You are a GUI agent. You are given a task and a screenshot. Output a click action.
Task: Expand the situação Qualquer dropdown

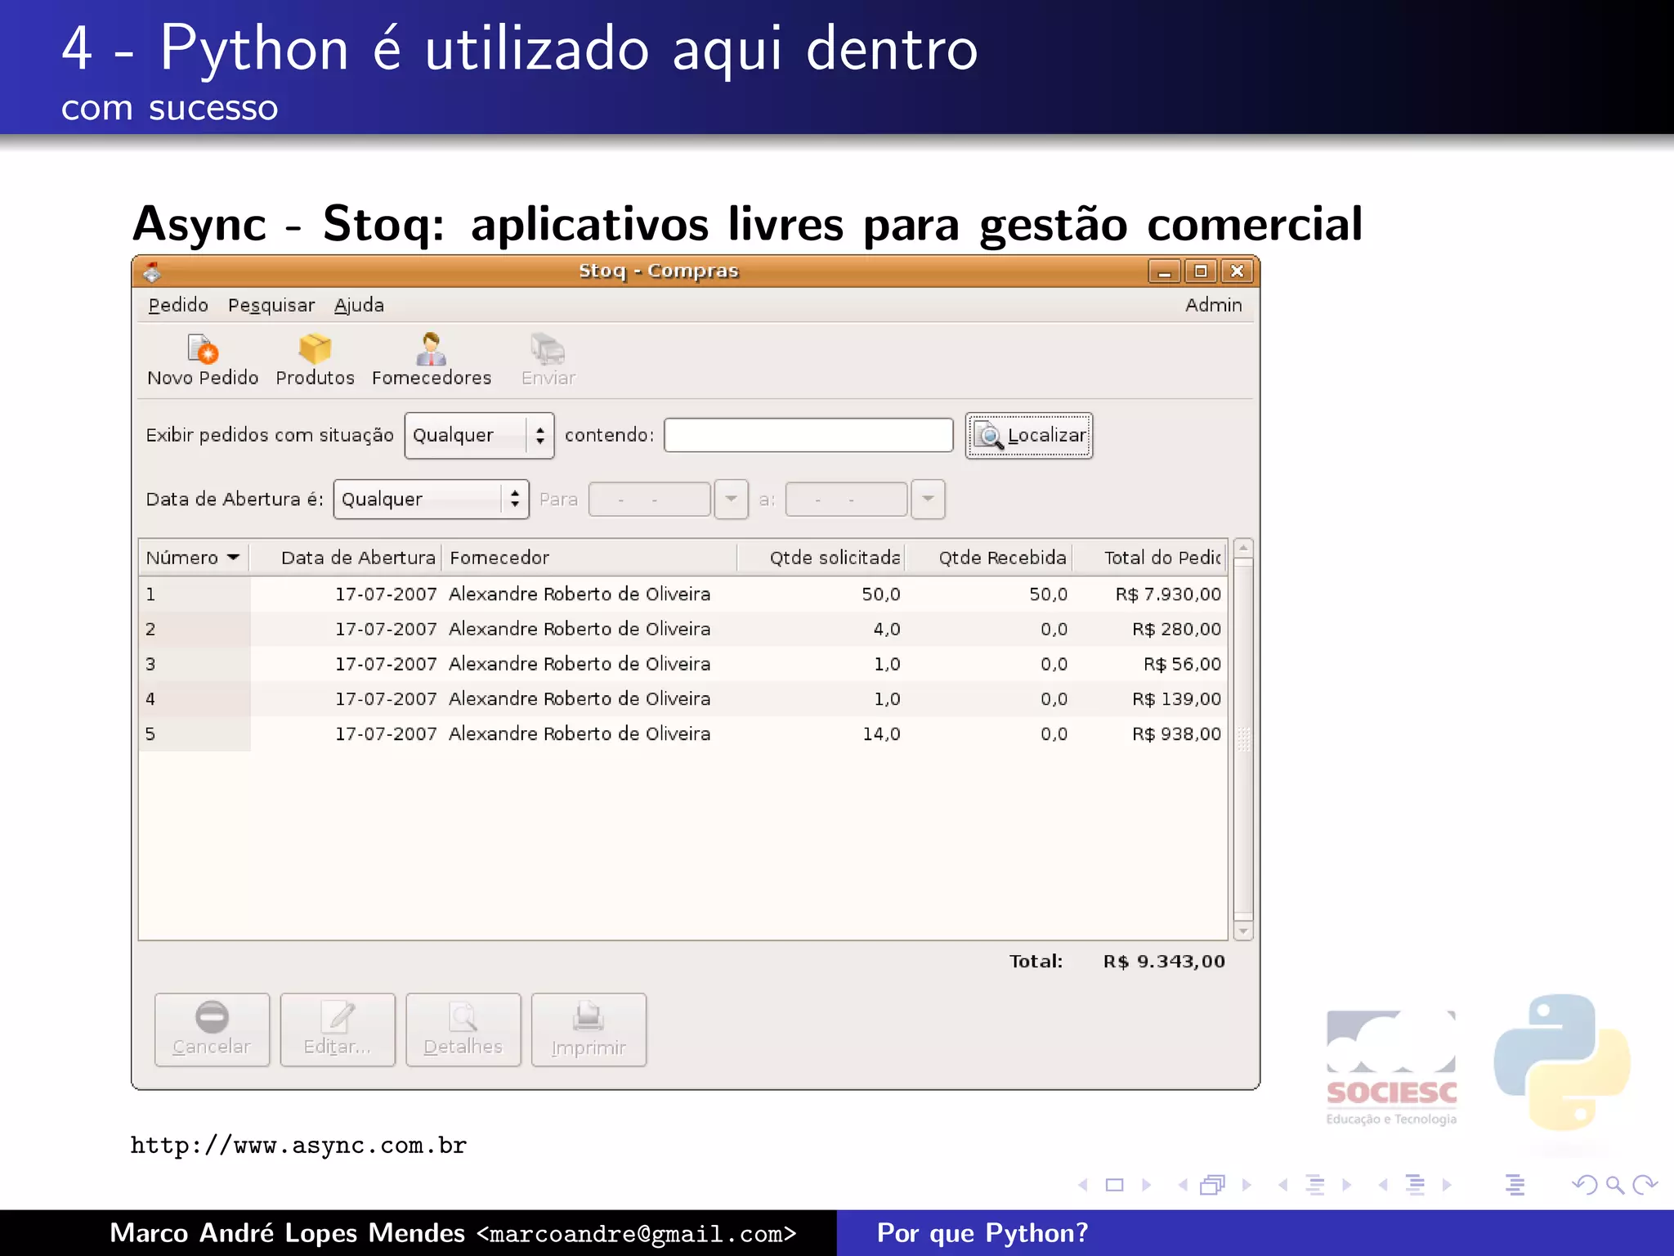(x=479, y=436)
